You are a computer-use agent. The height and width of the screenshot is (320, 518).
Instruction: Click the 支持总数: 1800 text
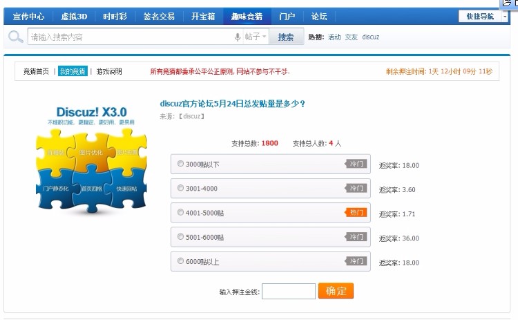coord(254,144)
